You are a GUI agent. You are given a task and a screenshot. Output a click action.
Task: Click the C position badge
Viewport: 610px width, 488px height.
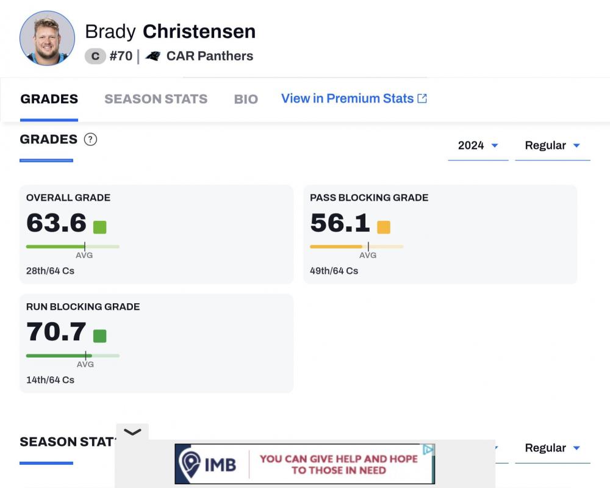95,56
